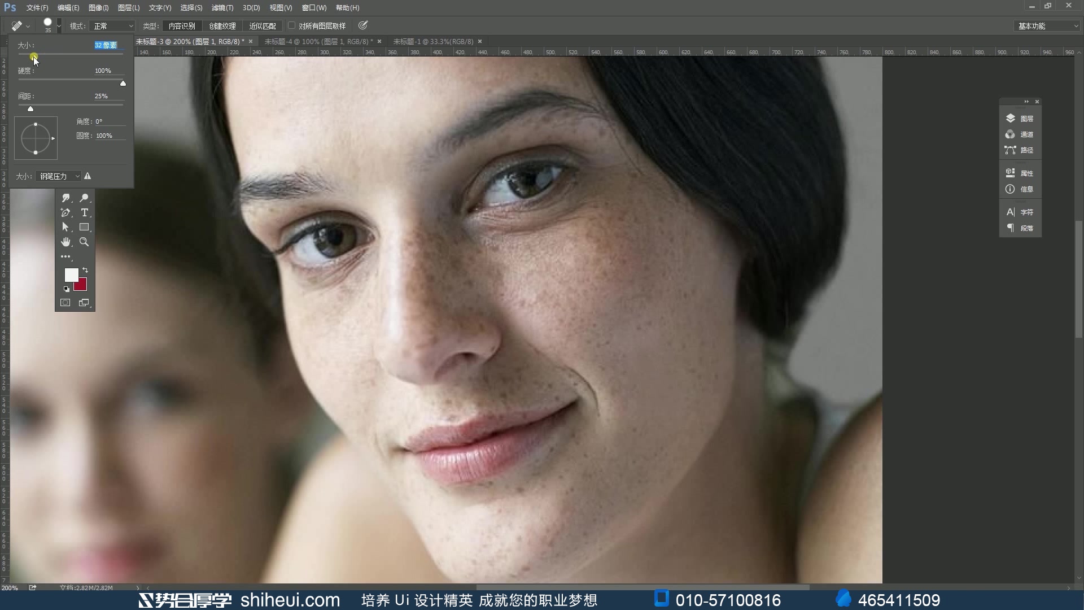Open the Character (字符) panel icon
Image resolution: width=1084 pixels, height=610 pixels.
[1011, 212]
